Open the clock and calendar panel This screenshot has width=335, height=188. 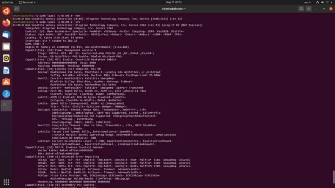[174, 2]
